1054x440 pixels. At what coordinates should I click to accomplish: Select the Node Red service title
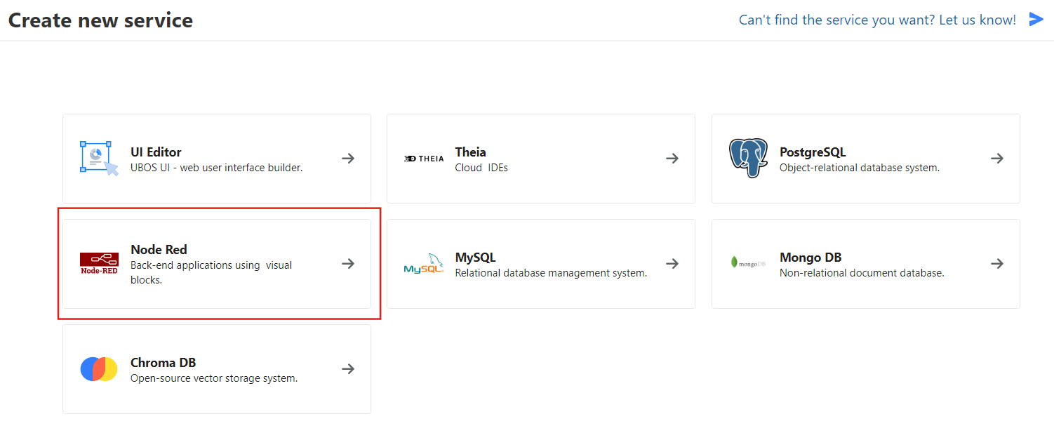coord(159,250)
